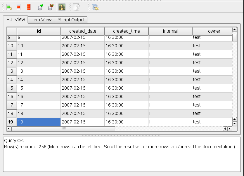The image size is (244, 176).
Task: Click the window with star icon
Action: pos(95,7)
